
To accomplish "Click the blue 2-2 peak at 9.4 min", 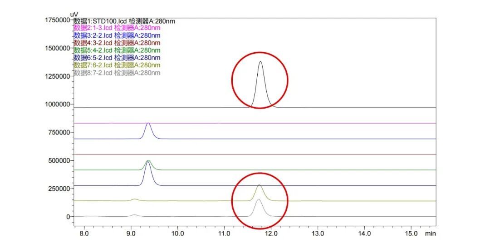I will point(148,124).
